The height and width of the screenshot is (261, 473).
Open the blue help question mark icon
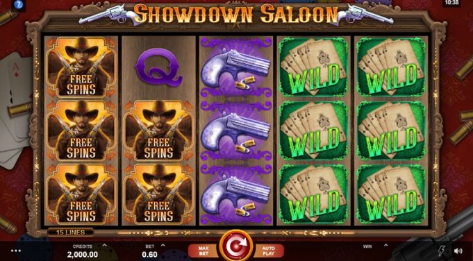pos(19,5)
